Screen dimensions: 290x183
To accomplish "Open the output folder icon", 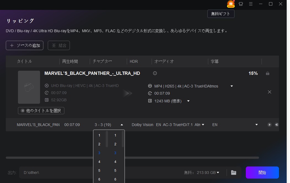I will tap(234, 173).
